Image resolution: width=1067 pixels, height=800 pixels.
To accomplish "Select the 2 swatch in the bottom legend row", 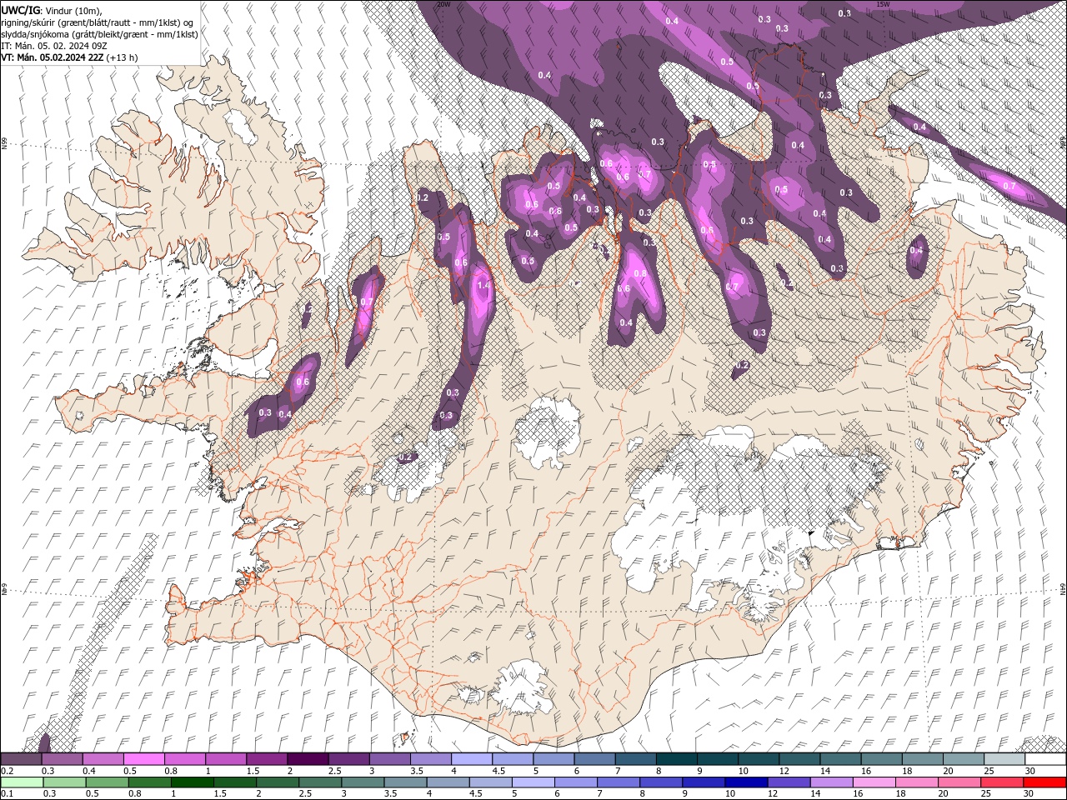I will pos(278,782).
